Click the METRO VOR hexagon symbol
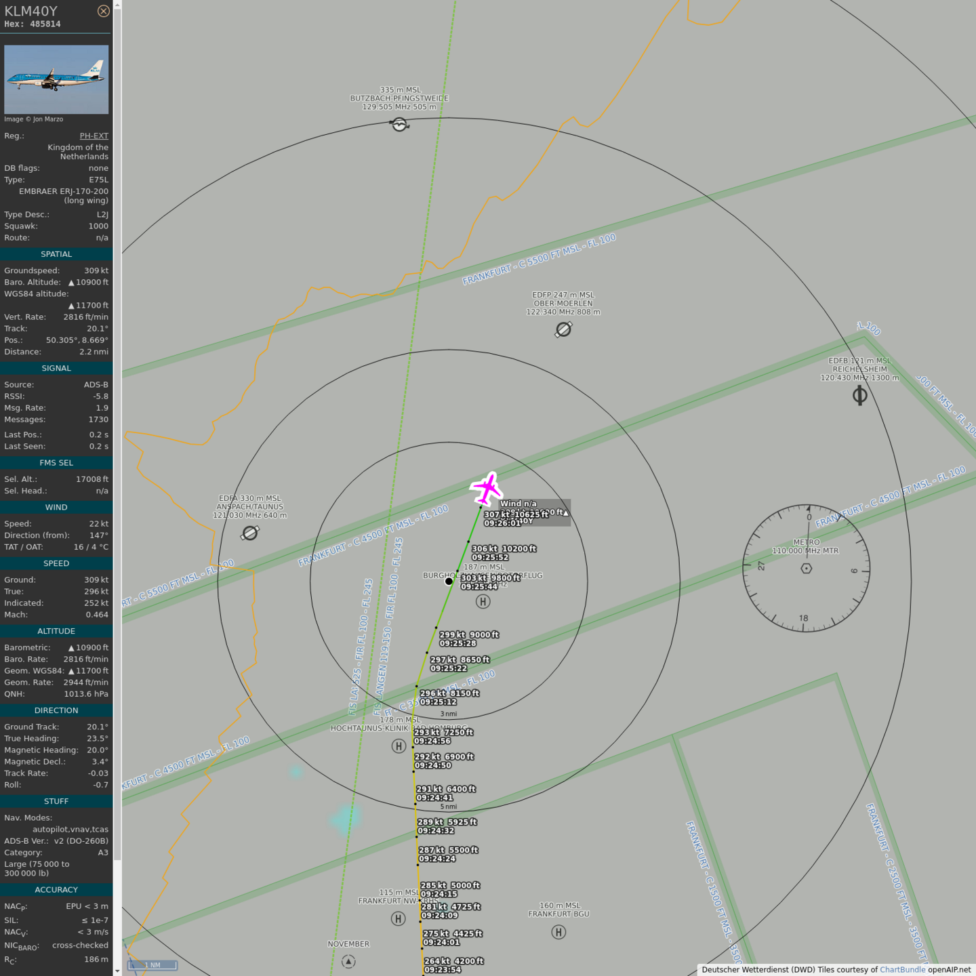This screenshot has width=976, height=976. tap(806, 568)
